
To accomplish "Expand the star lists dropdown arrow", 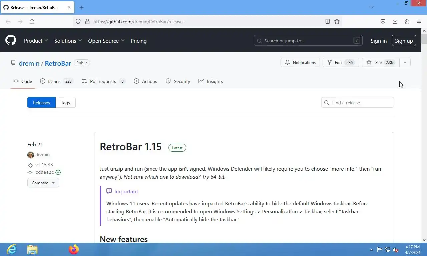I will (405, 62).
